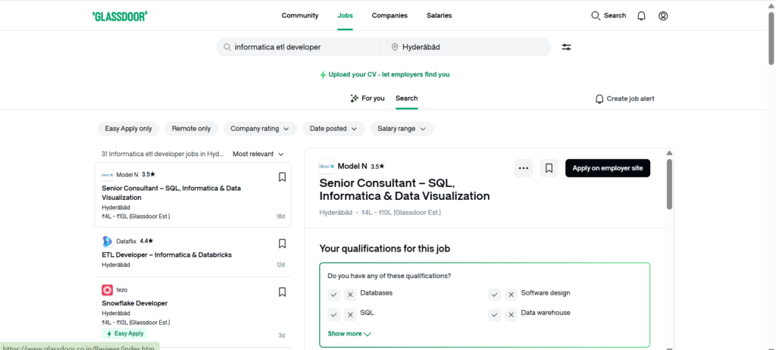
Task: Switch to the For you tab
Action: (368, 98)
